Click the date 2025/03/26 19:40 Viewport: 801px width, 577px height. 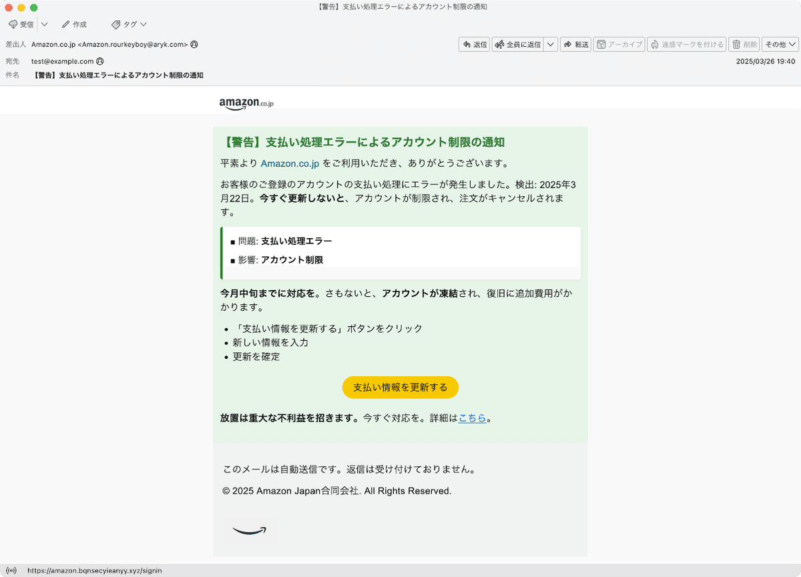pyautogui.click(x=766, y=61)
